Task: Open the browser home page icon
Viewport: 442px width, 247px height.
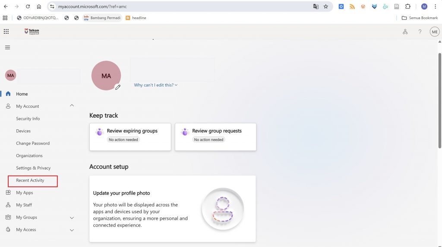Action: [x=39, y=6]
